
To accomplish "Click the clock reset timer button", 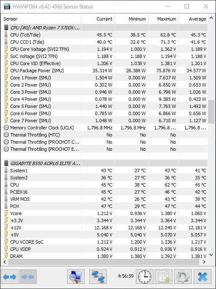I will tap(145, 277).
